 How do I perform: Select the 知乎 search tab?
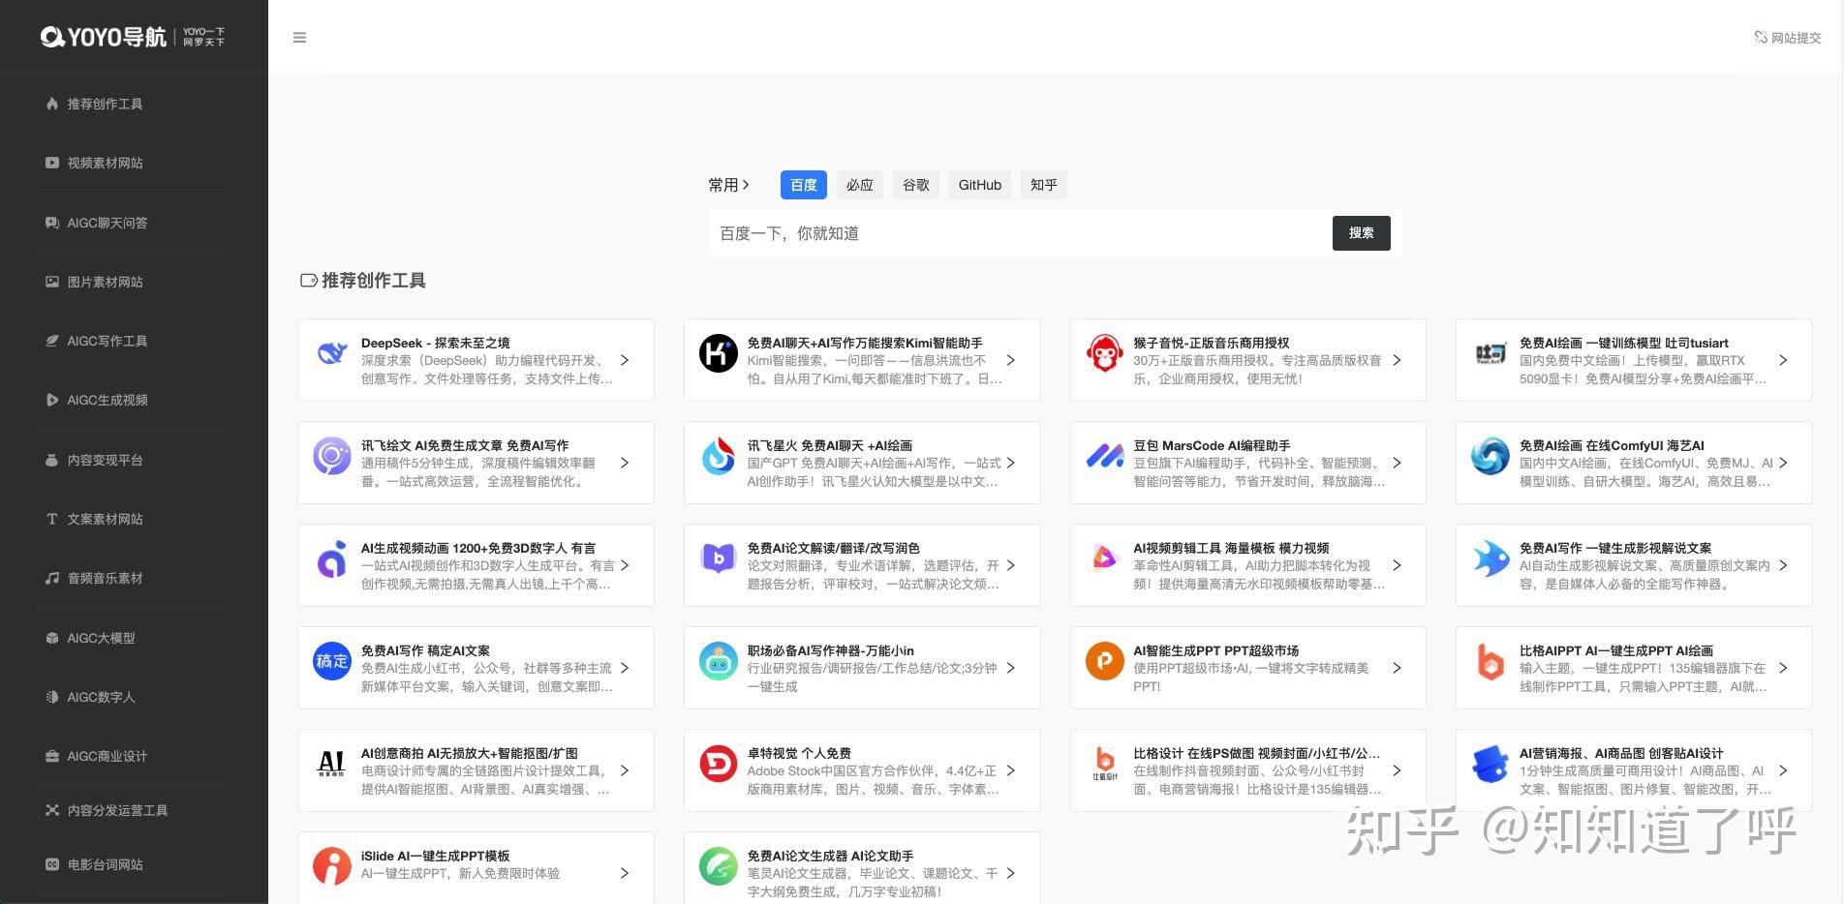point(1044,185)
